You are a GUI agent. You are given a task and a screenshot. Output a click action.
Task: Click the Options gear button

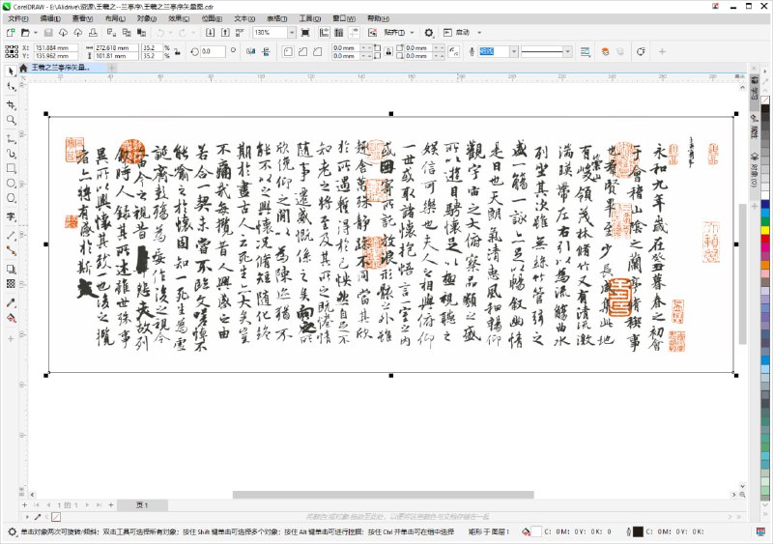pos(428,32)
